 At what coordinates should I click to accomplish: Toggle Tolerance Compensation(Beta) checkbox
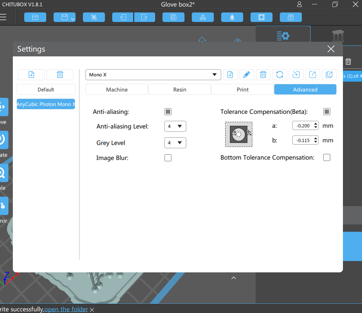(327, 112)
